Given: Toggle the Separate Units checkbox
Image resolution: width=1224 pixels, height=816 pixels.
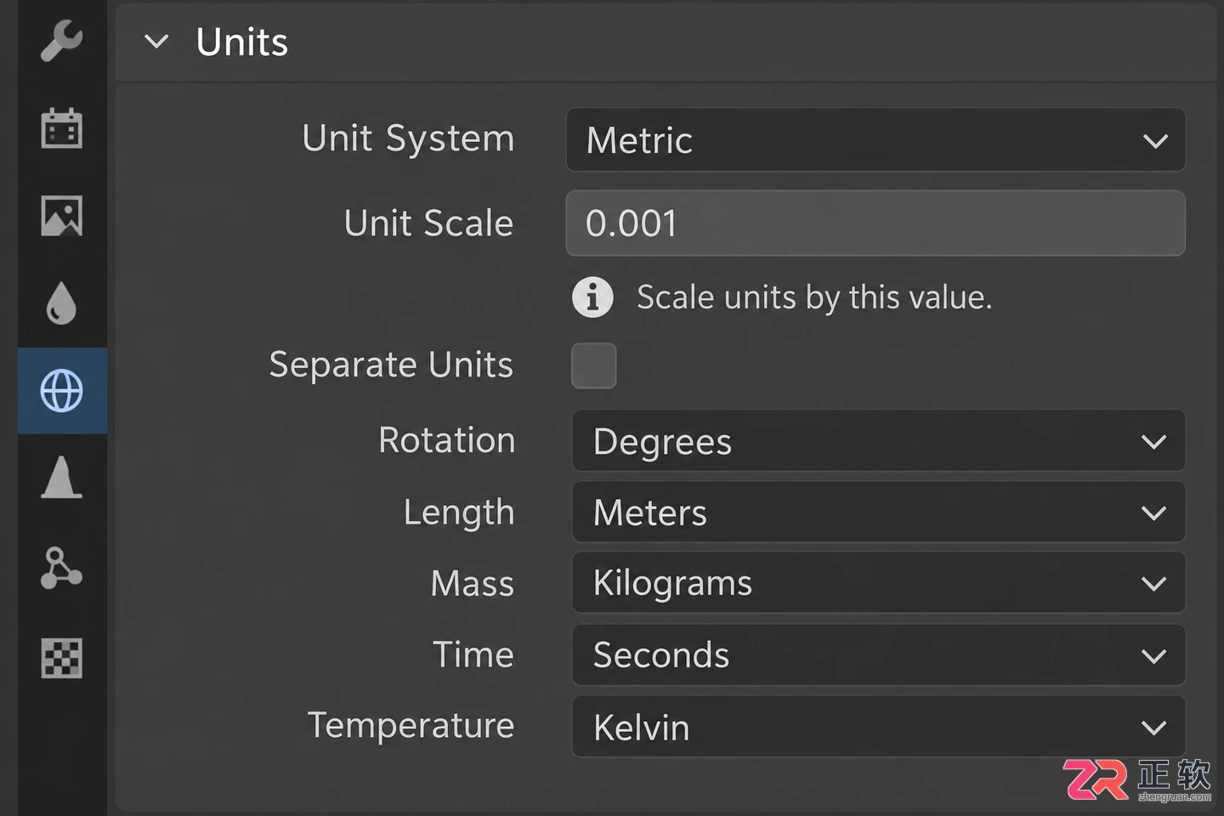Looking at the screenshot, I should point(593,365).
